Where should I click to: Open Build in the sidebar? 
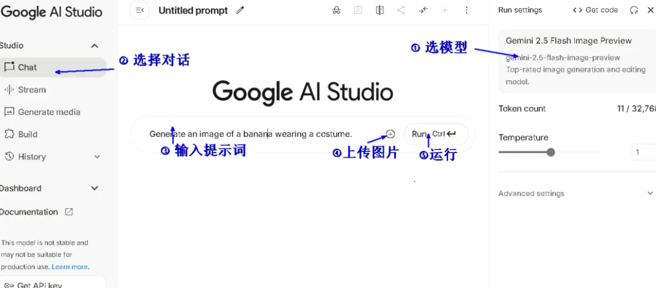pos(27,134)
